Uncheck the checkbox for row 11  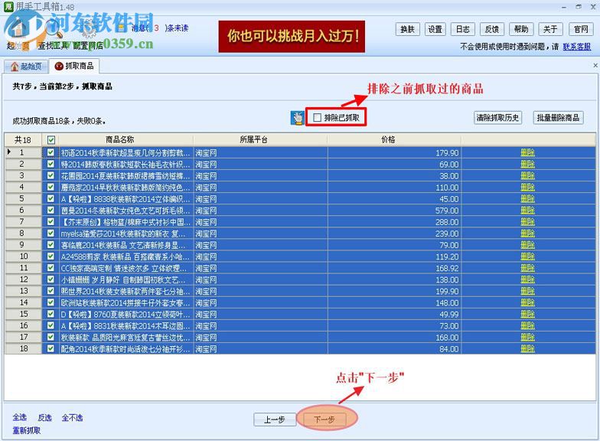(51, 268)
